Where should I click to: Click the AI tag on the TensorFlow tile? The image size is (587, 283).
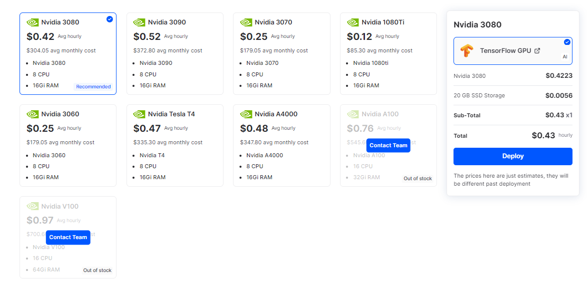click(x=565, y=57)
